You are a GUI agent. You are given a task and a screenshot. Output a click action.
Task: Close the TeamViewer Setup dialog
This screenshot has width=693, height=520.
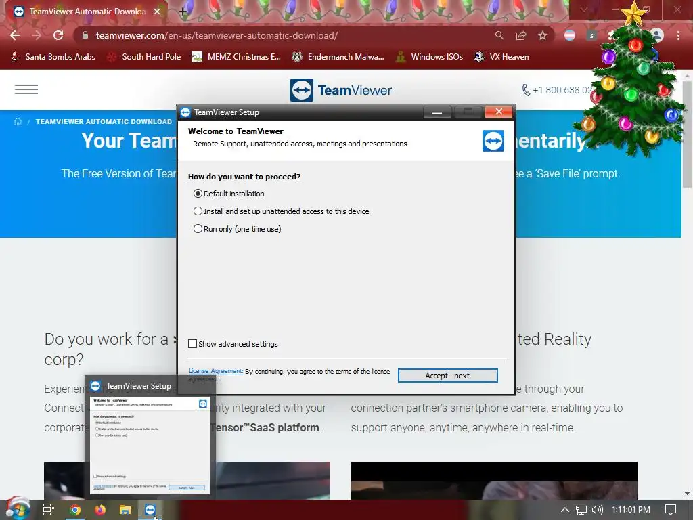tap(499, 112)
